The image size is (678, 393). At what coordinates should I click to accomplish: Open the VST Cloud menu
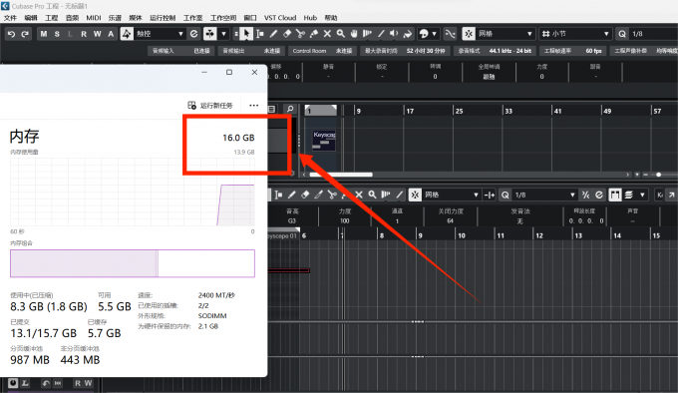point(280,18)
